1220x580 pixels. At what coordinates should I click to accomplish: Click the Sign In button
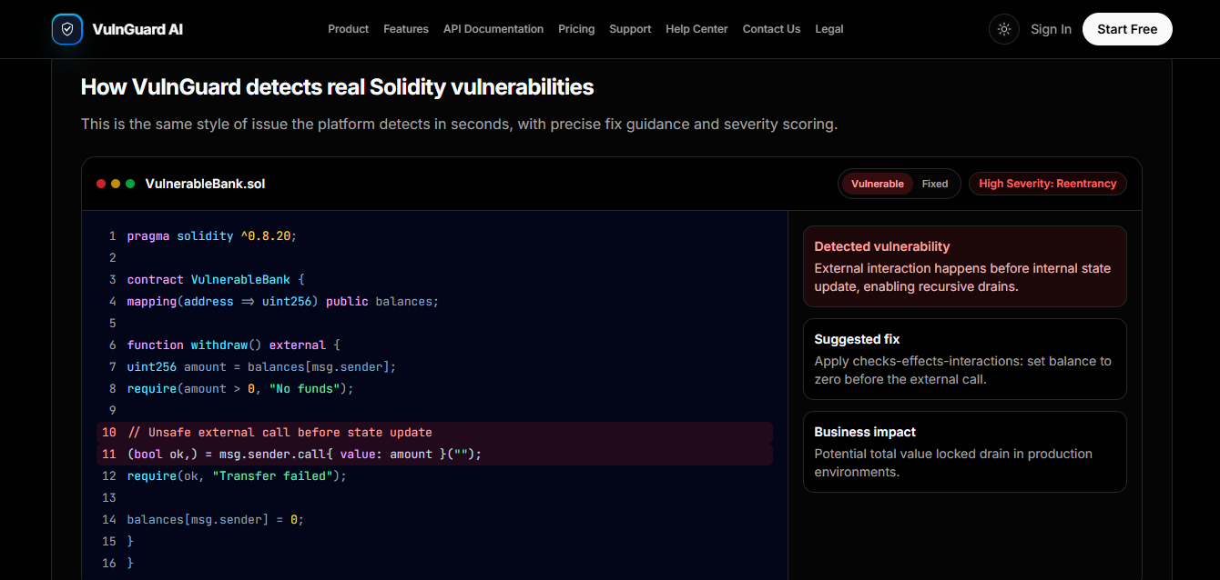point(1051,28)
